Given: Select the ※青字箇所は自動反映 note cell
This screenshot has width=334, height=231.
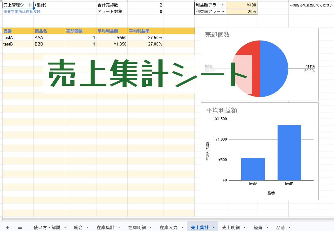Looking at the screenshot, I should point(18,11).
